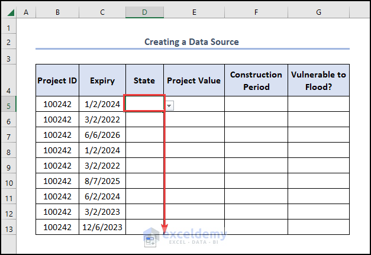Select row 5 header

point(8,104)
